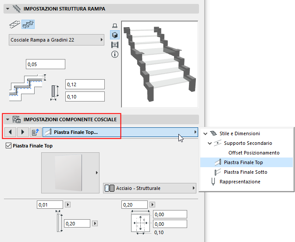This screenshot has width=295, height=242.
Task: Switch preview to 3D view icon
Action: (115, 35)
